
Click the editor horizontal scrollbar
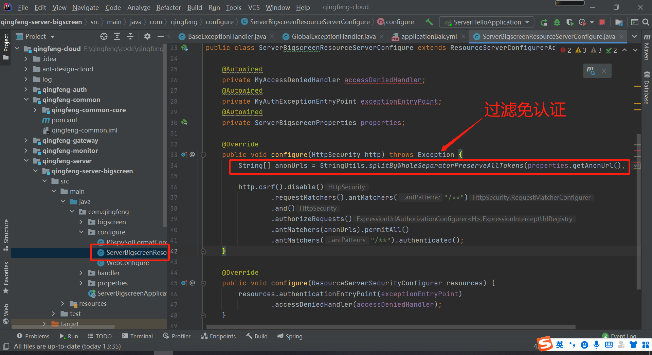[x=391, y=327]
